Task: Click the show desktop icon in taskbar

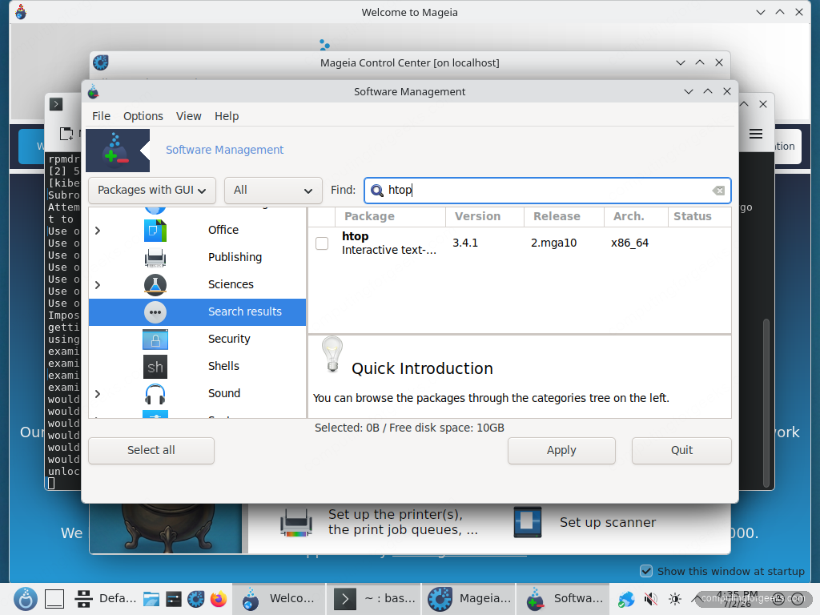Action: (54, 599)
